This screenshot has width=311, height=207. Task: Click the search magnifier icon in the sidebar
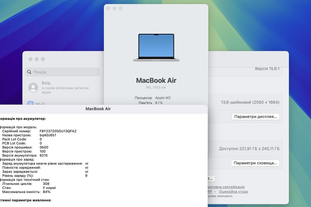pos(29,72)
